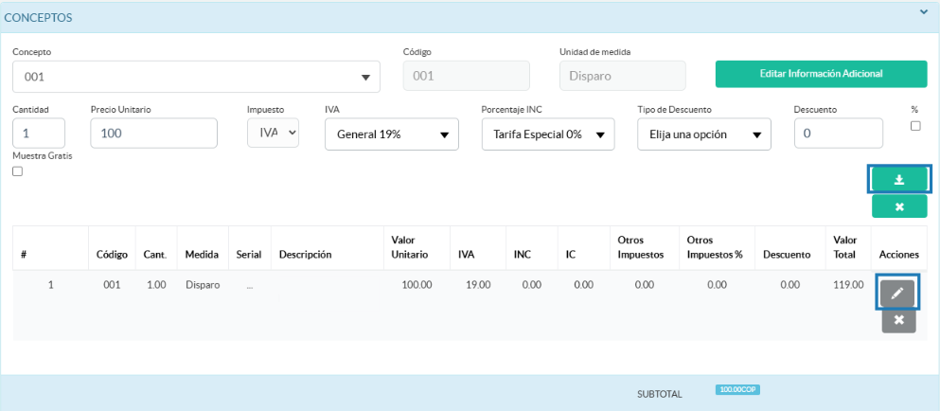Screen dimensions: 940x411
Task: Click the Cantidad input field
Action: 39,134
